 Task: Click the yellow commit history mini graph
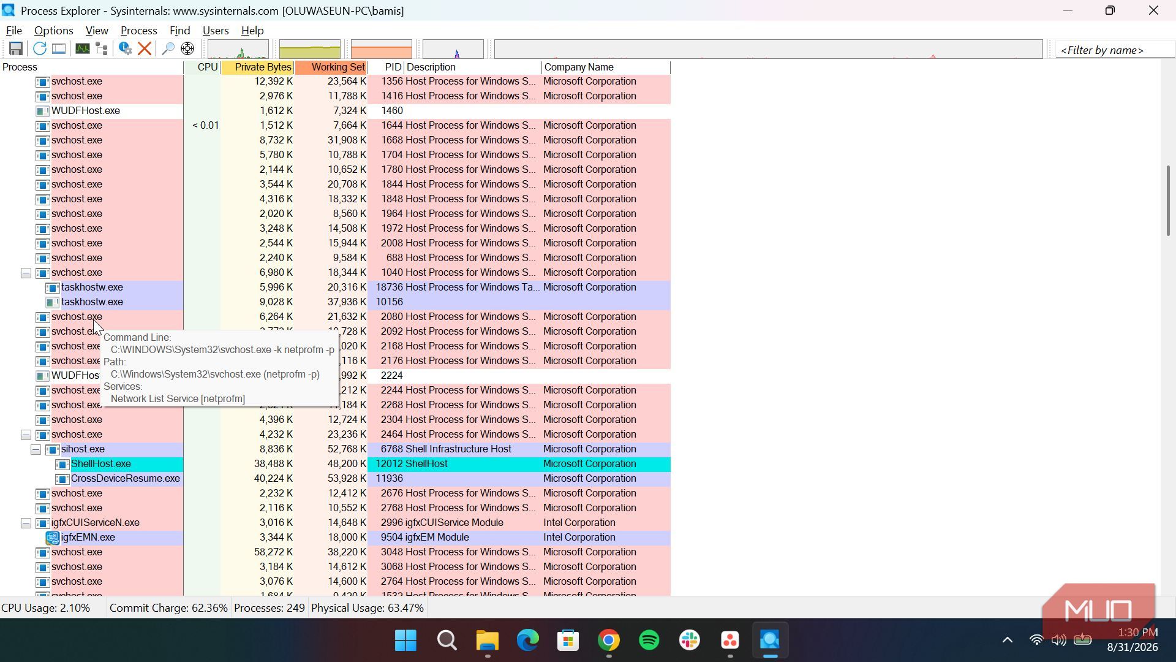310,49
